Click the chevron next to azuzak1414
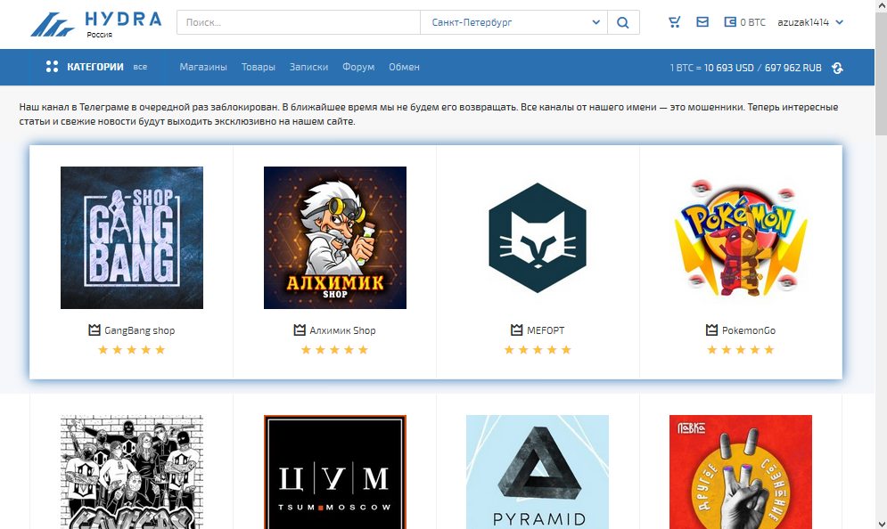This screenshot has height=529, width=887. (840, 22)
